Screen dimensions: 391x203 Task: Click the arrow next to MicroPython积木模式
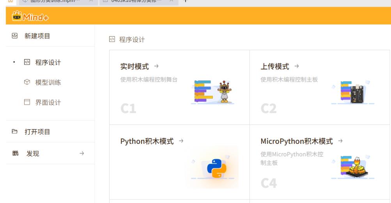(x=340, y=141)
